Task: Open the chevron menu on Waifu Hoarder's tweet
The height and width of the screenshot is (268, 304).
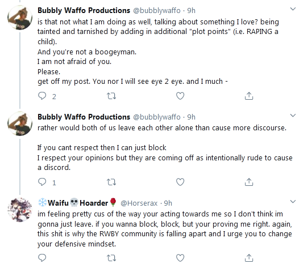Action: tap(293, 202)
